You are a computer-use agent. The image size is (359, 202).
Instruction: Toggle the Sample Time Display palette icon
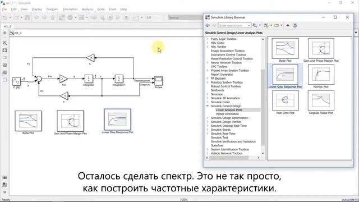5,58
